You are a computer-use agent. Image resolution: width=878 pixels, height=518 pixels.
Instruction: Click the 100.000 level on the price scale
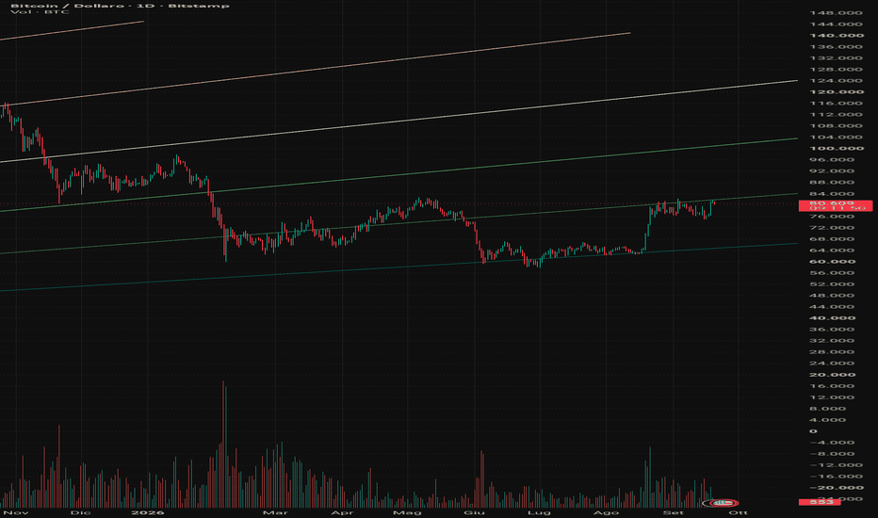[x=832, y=149]
